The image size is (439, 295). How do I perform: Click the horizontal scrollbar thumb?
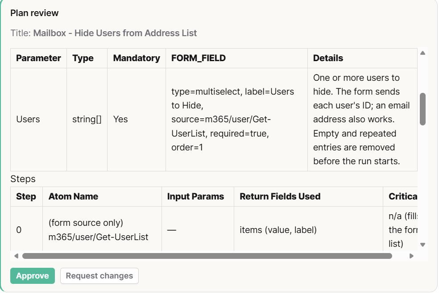(207, 256)
